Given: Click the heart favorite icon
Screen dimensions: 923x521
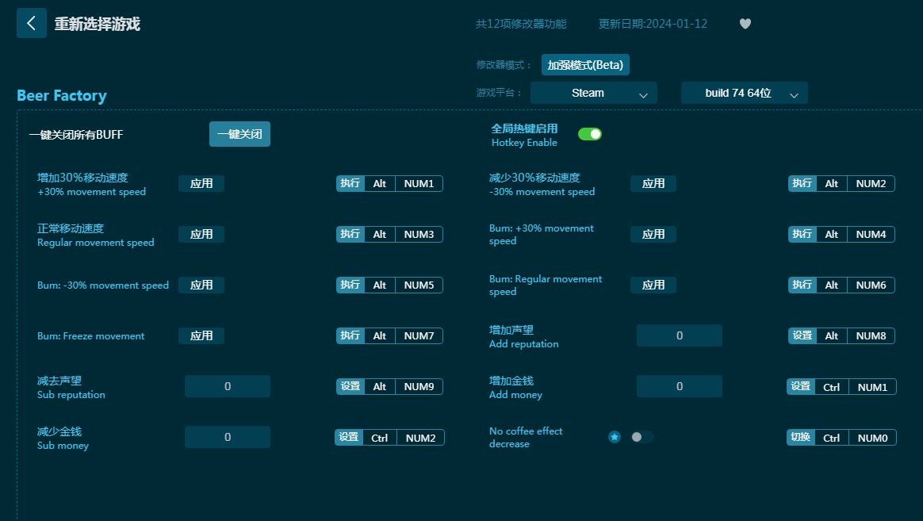Looking at the screenshot, I should (x=745, y=24).
